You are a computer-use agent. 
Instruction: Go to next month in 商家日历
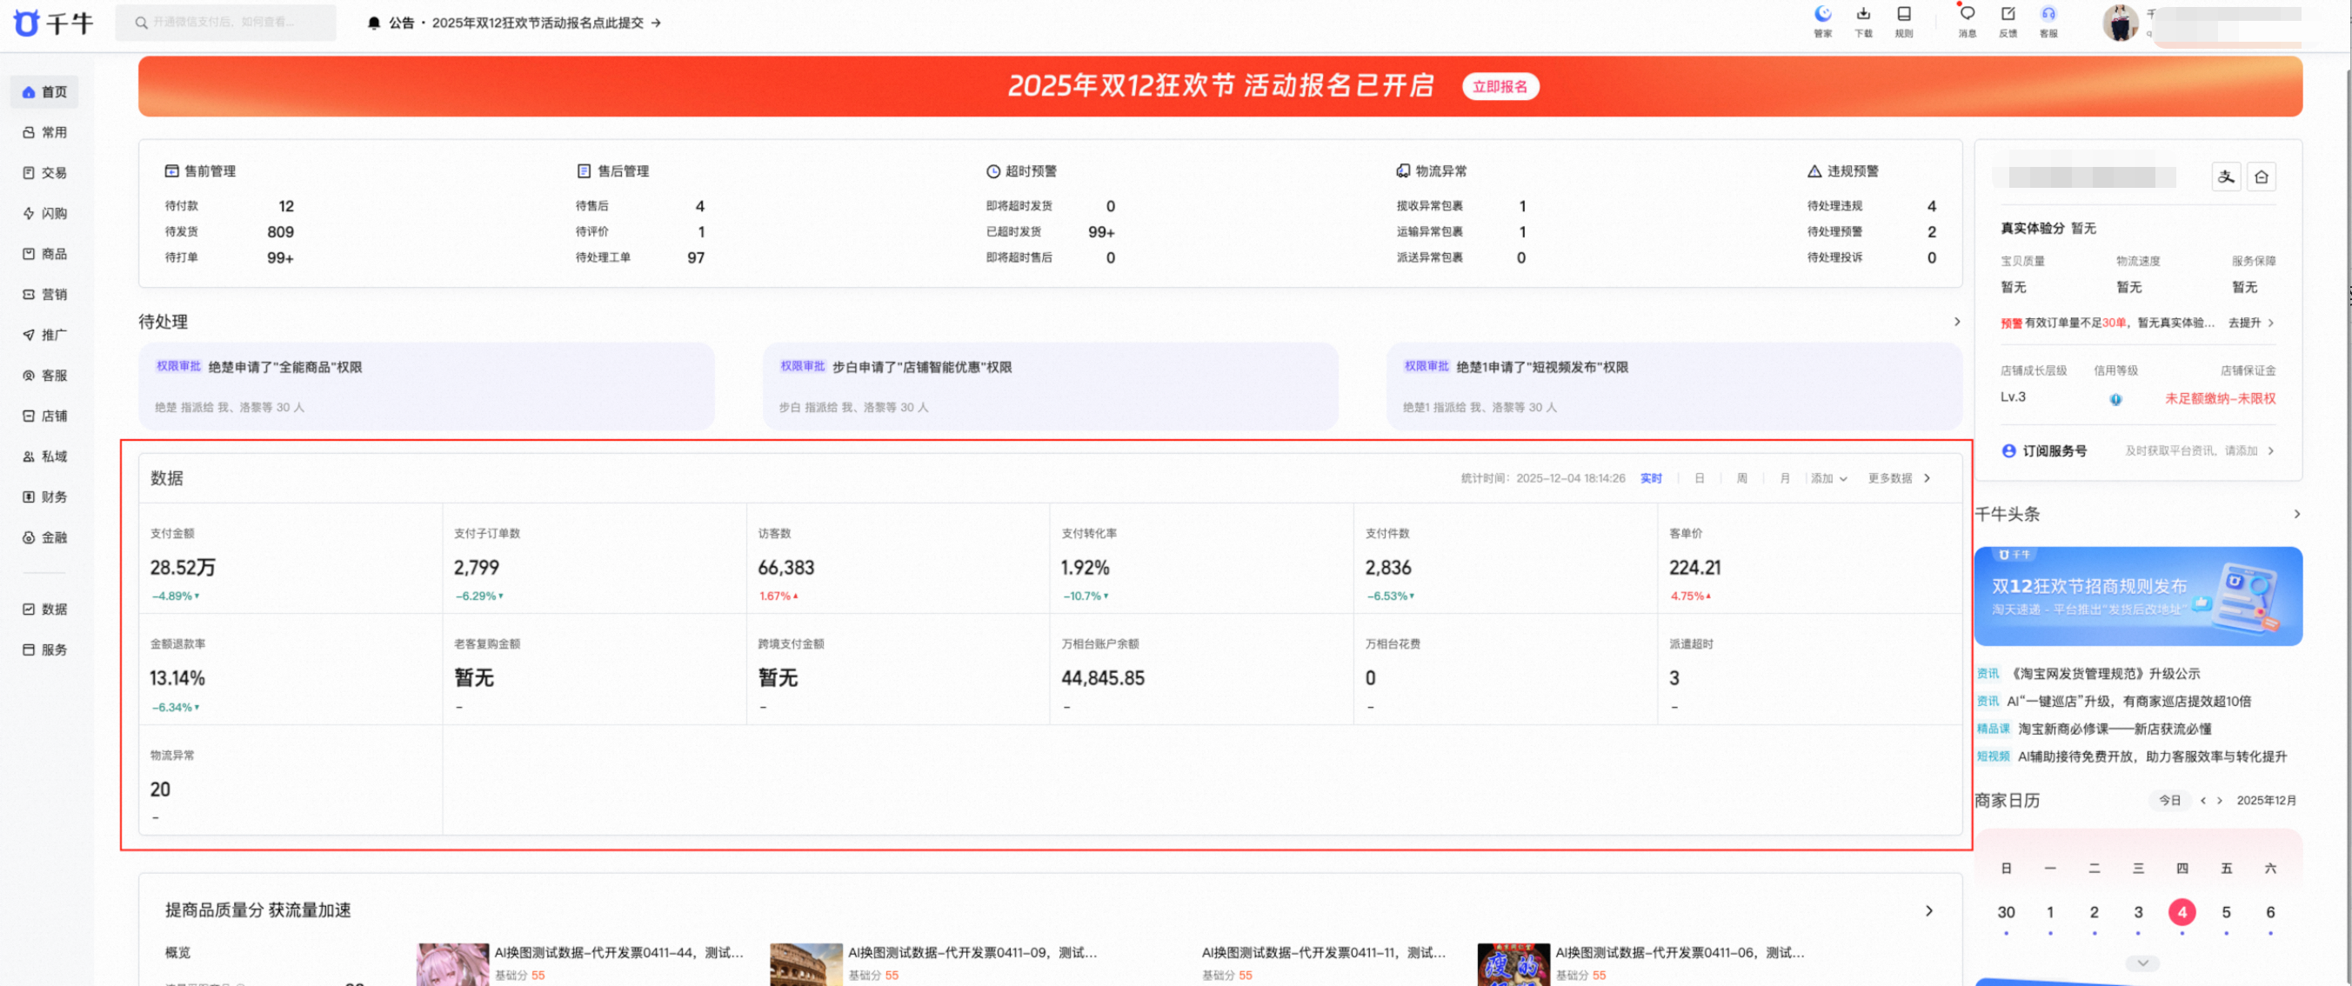tap(2220, 801)
